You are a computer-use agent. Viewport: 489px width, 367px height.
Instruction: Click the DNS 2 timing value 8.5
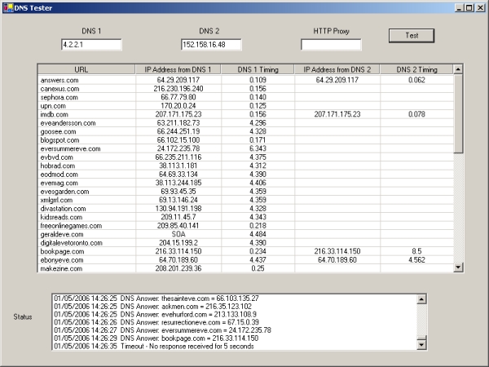click(416, 251)
